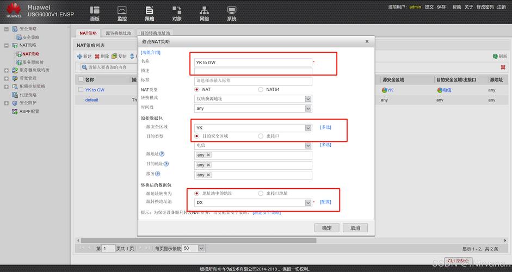This screenshot has height=272, width=512.
Task: Click the 电信 zone icon in table
Action: (x=440, y=90)
